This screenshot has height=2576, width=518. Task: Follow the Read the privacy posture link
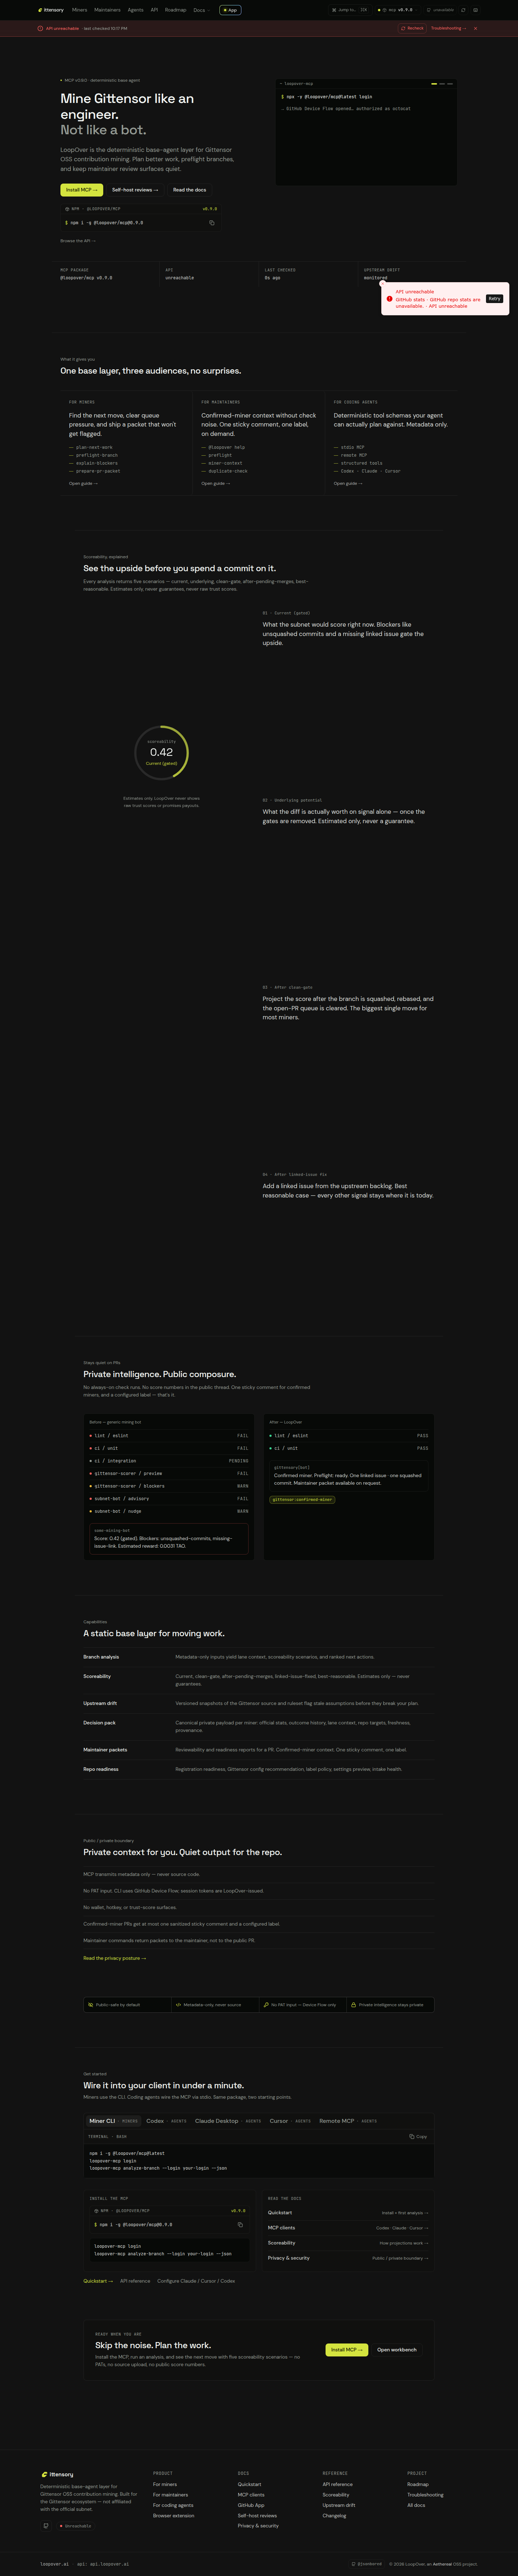(115, 1958)
